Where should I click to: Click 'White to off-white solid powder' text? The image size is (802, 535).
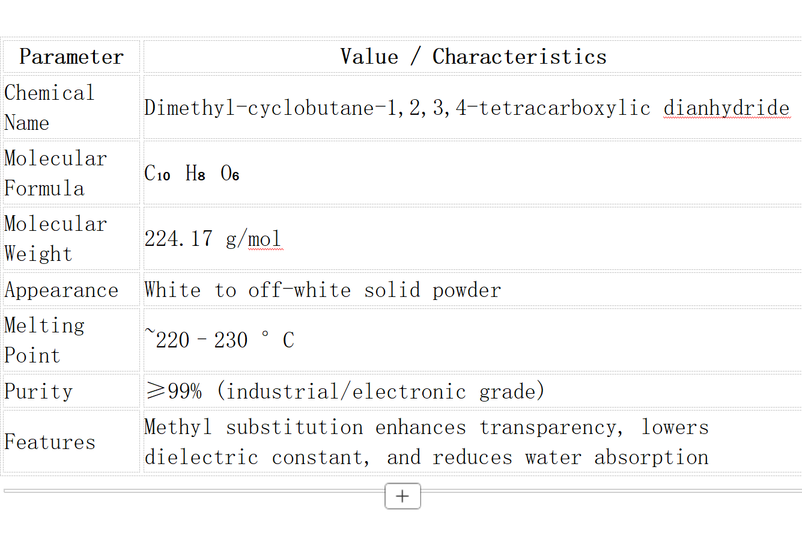click(x=322, y=290)
